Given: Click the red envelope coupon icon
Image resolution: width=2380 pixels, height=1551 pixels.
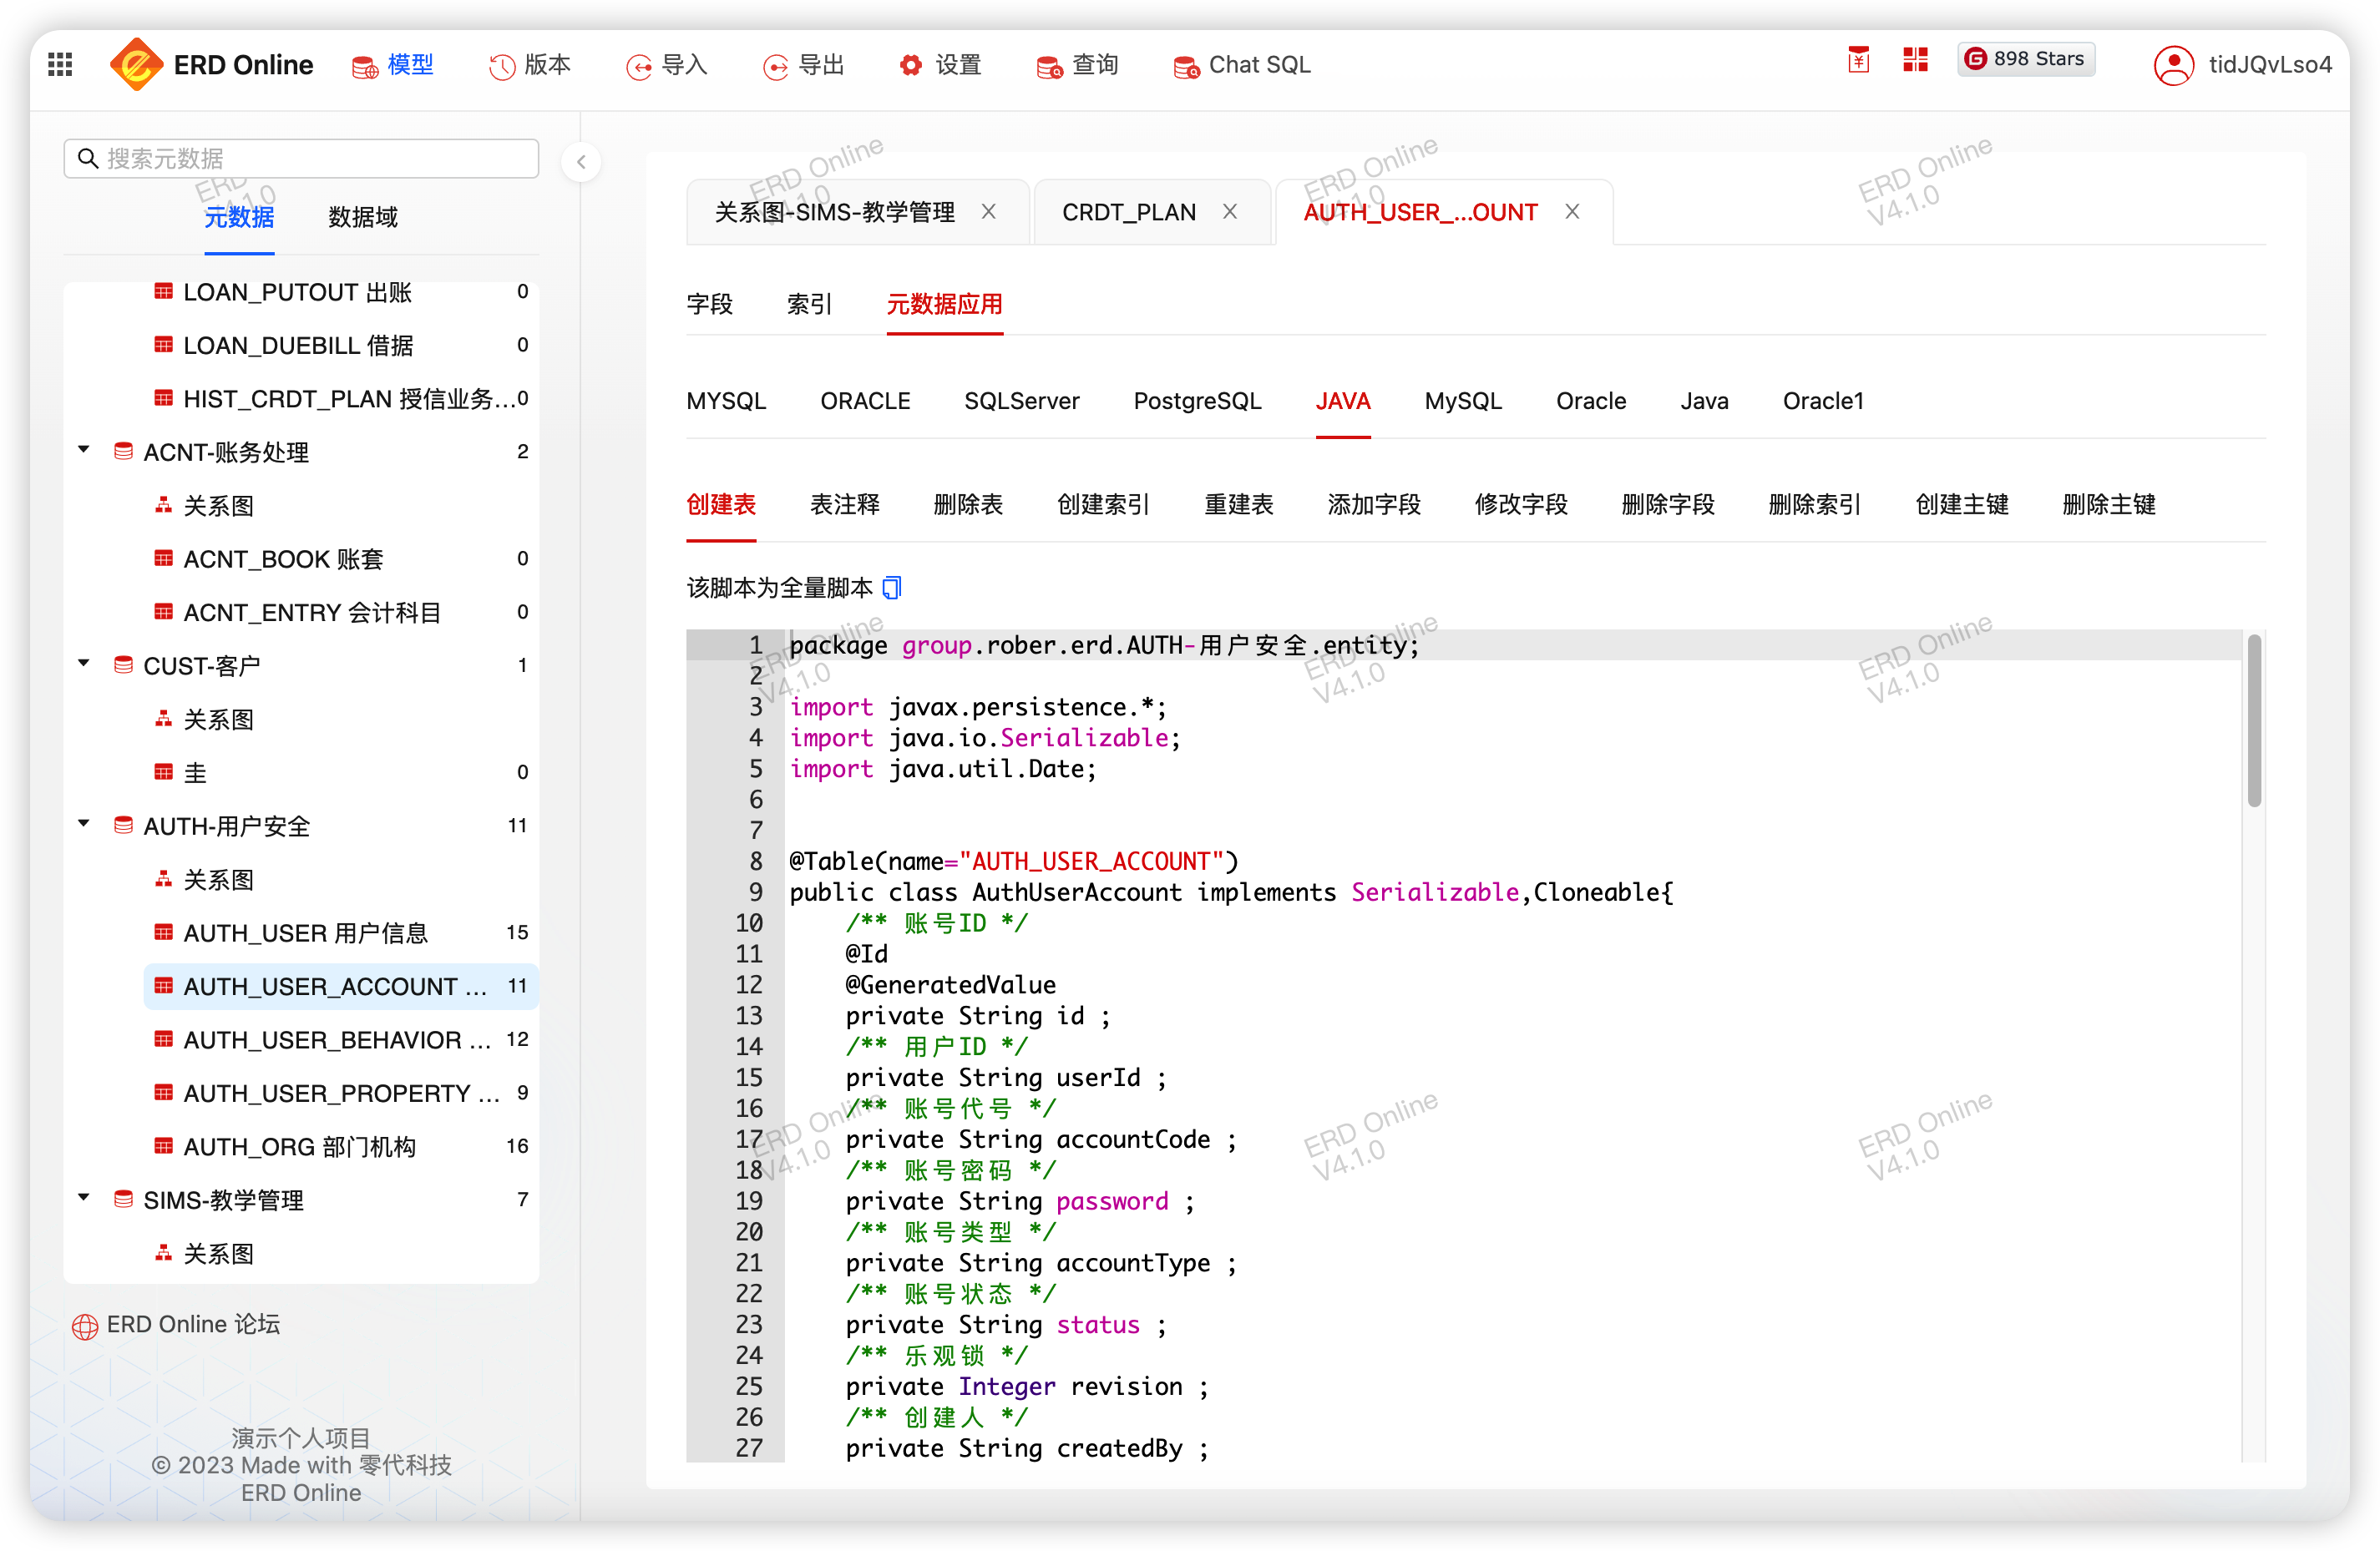Looking at the screenshot, I should coord(1858,60).
